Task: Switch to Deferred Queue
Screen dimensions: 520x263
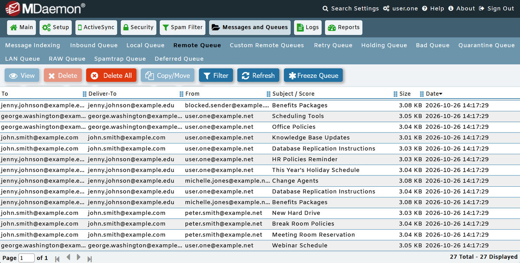Action: pyautogui.click(x=179, y=58)
